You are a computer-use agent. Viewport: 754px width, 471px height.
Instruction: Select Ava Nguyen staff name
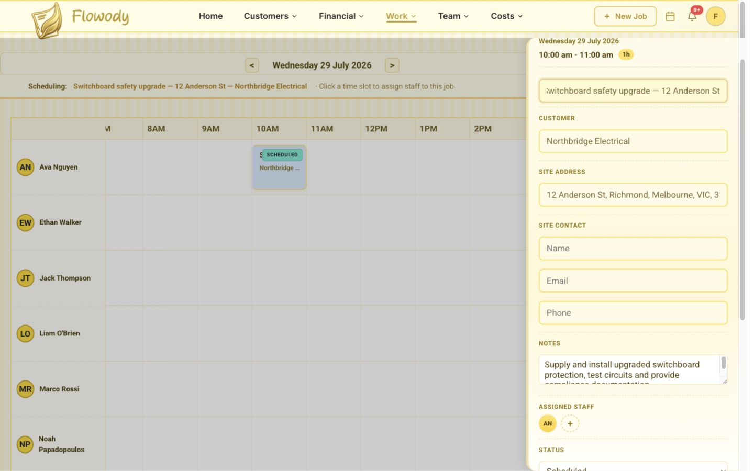tap(59, 167)
